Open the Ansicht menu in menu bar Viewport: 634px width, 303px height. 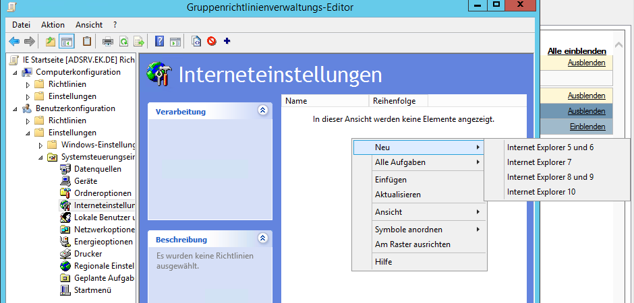89,25
